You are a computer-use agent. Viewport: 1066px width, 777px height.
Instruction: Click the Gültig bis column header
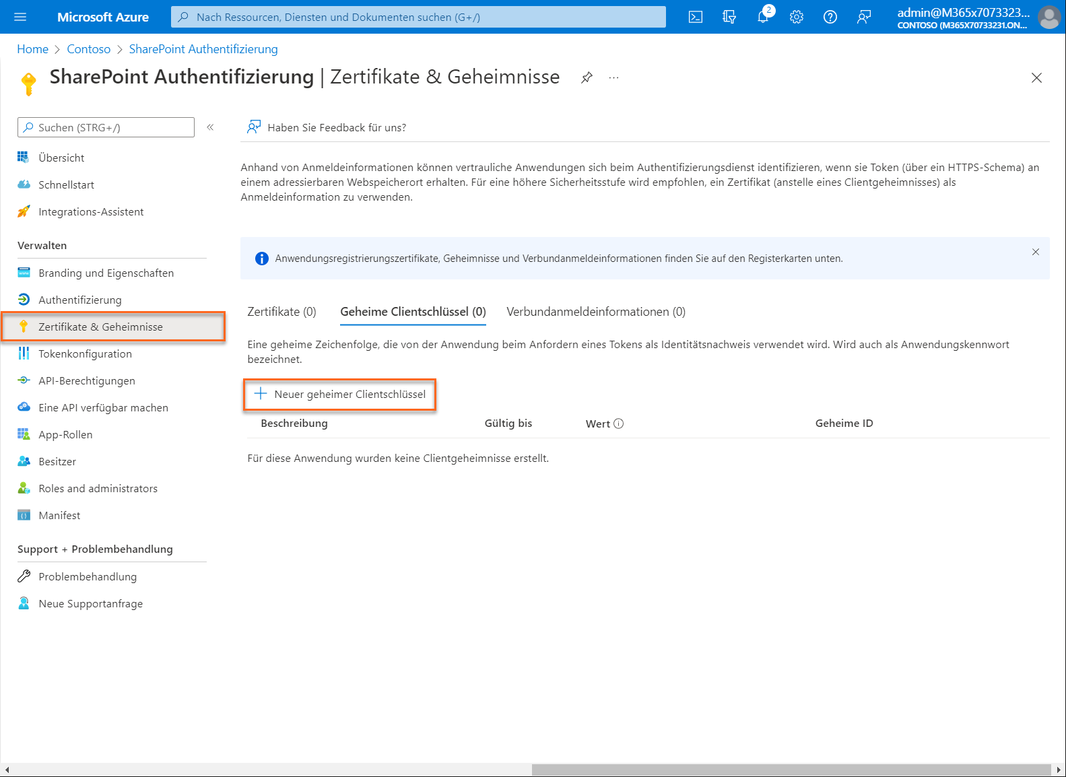(508, 424)
